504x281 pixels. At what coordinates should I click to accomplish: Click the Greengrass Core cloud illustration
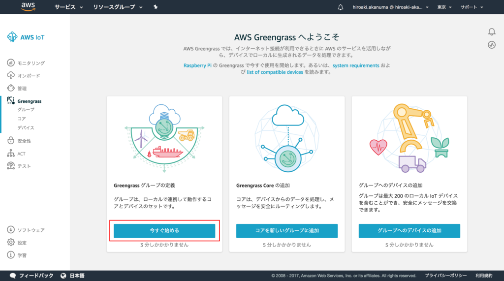(x=287, y=138)
